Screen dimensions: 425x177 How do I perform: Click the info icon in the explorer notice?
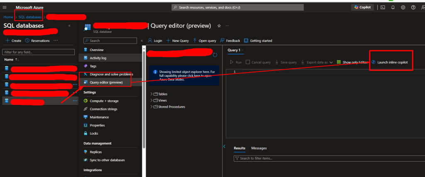pos(155,72)
